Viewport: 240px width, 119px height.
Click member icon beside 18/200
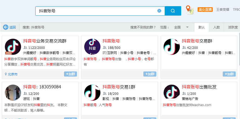click(x=105, y=93)
